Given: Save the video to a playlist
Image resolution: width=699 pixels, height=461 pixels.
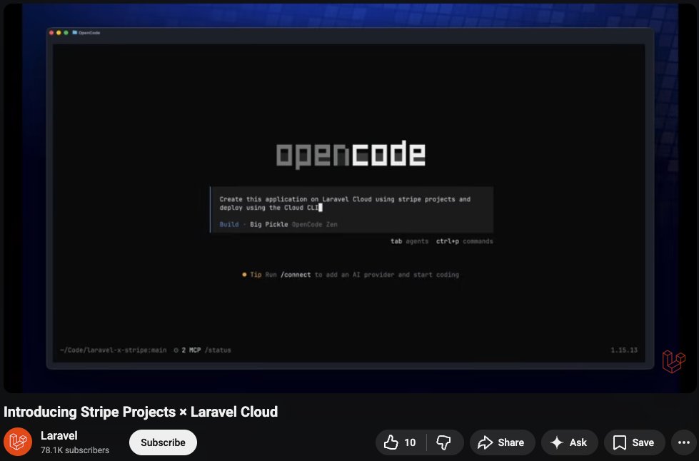Looking at the screenshot, I should tap(634, 442).
